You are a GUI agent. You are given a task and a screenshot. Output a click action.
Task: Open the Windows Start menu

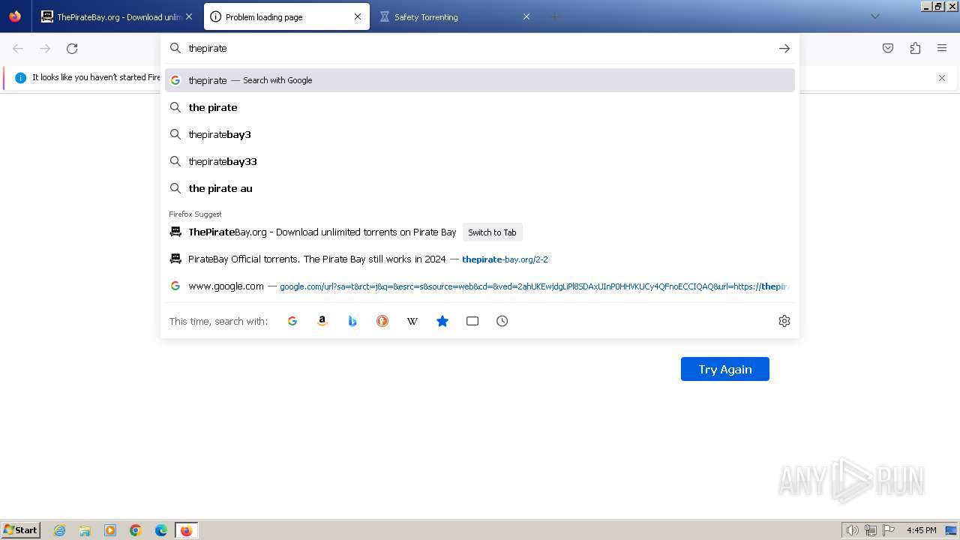21,529
